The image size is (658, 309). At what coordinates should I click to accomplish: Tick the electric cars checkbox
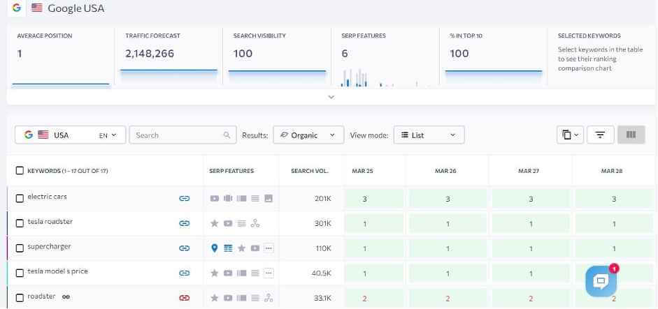click(x=20, y=199)
